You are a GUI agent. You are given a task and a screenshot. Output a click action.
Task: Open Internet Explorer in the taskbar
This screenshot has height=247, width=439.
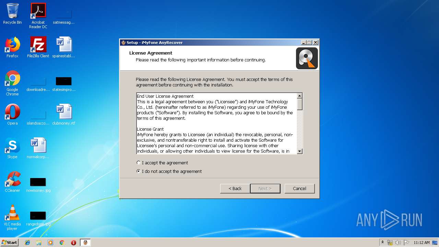27,243
